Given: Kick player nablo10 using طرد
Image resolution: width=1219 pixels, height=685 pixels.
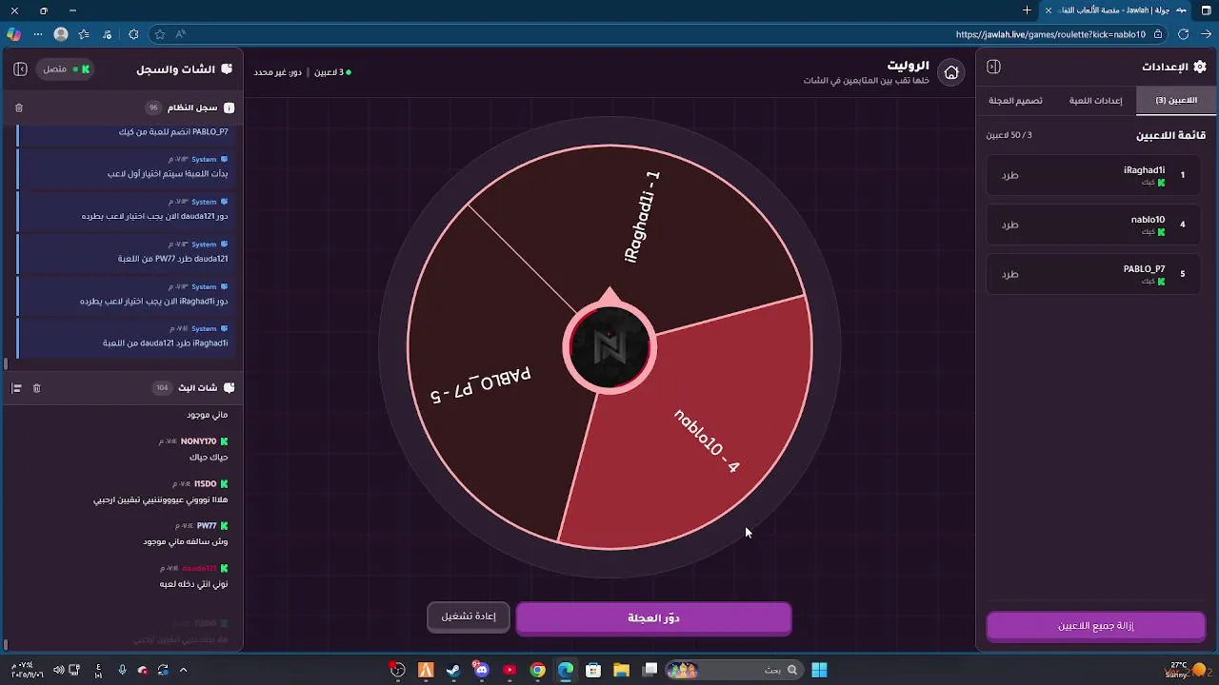Looking at the screenshot, I should (1009, 225).
